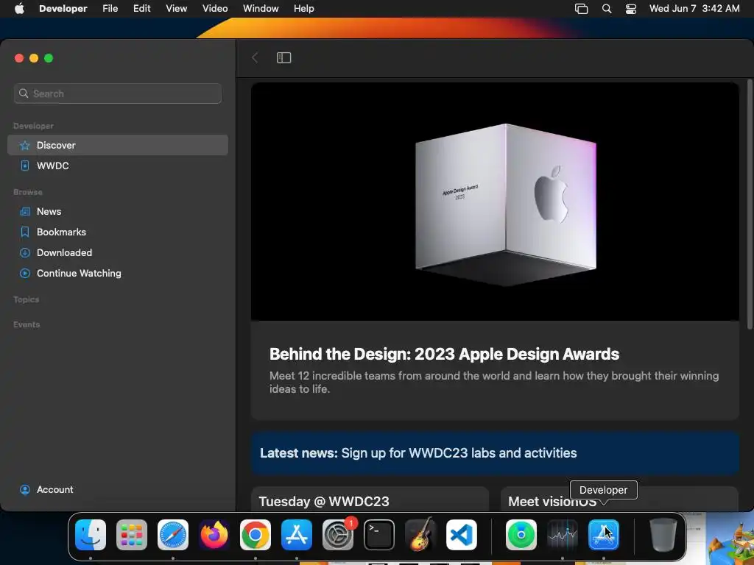Screen dimensions: 754x565
Task: Click the Developer app dock icon
Action: (604, 535)
